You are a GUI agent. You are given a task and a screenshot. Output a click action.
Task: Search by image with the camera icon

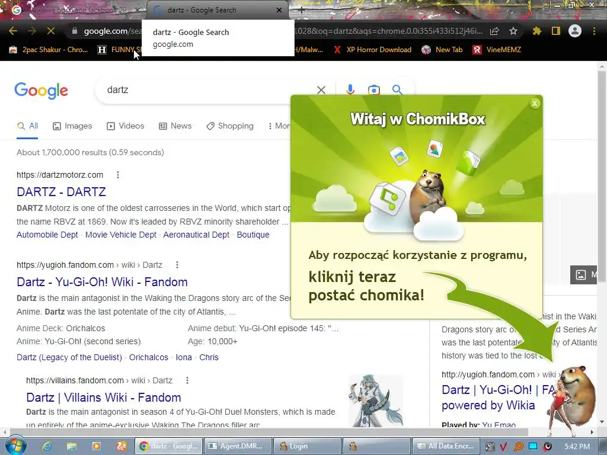[x=373, y=90]
